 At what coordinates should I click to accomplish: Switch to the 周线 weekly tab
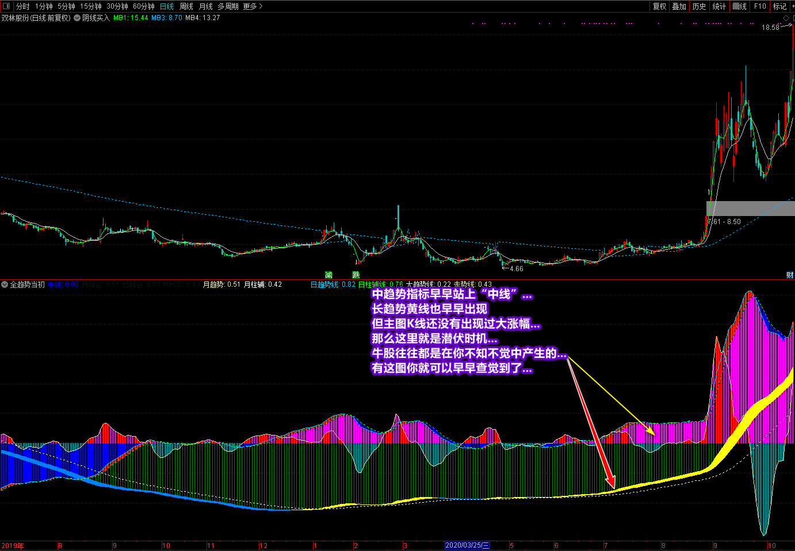(186, 6)
